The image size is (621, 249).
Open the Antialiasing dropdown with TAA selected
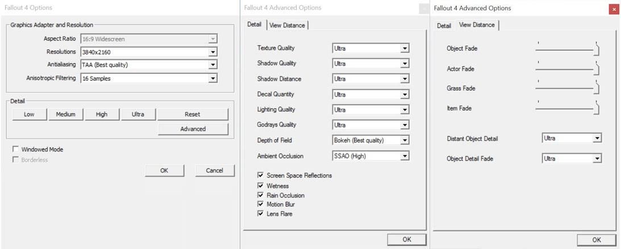(149, 65)
